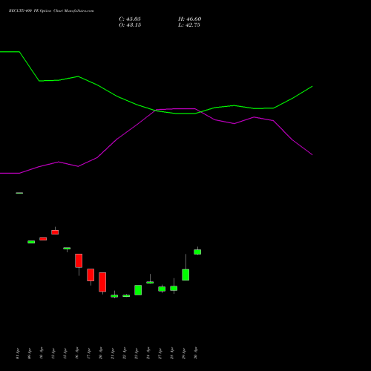Click the last green candlestick for 30 Apr
Viewport: 371px width, 371px height.
point(197,252)
